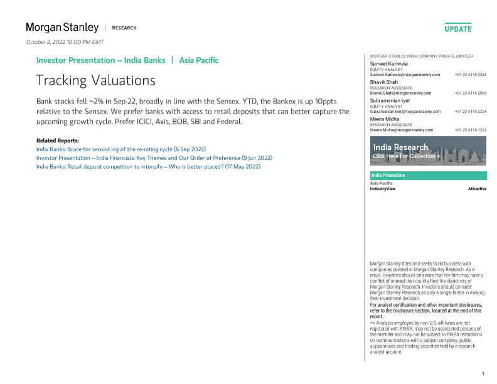Click the October 2, 2022 date line
Screen dimensions: 497x384
point(65,42)
